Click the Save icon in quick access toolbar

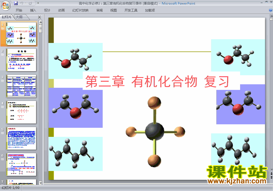point(16,3)
